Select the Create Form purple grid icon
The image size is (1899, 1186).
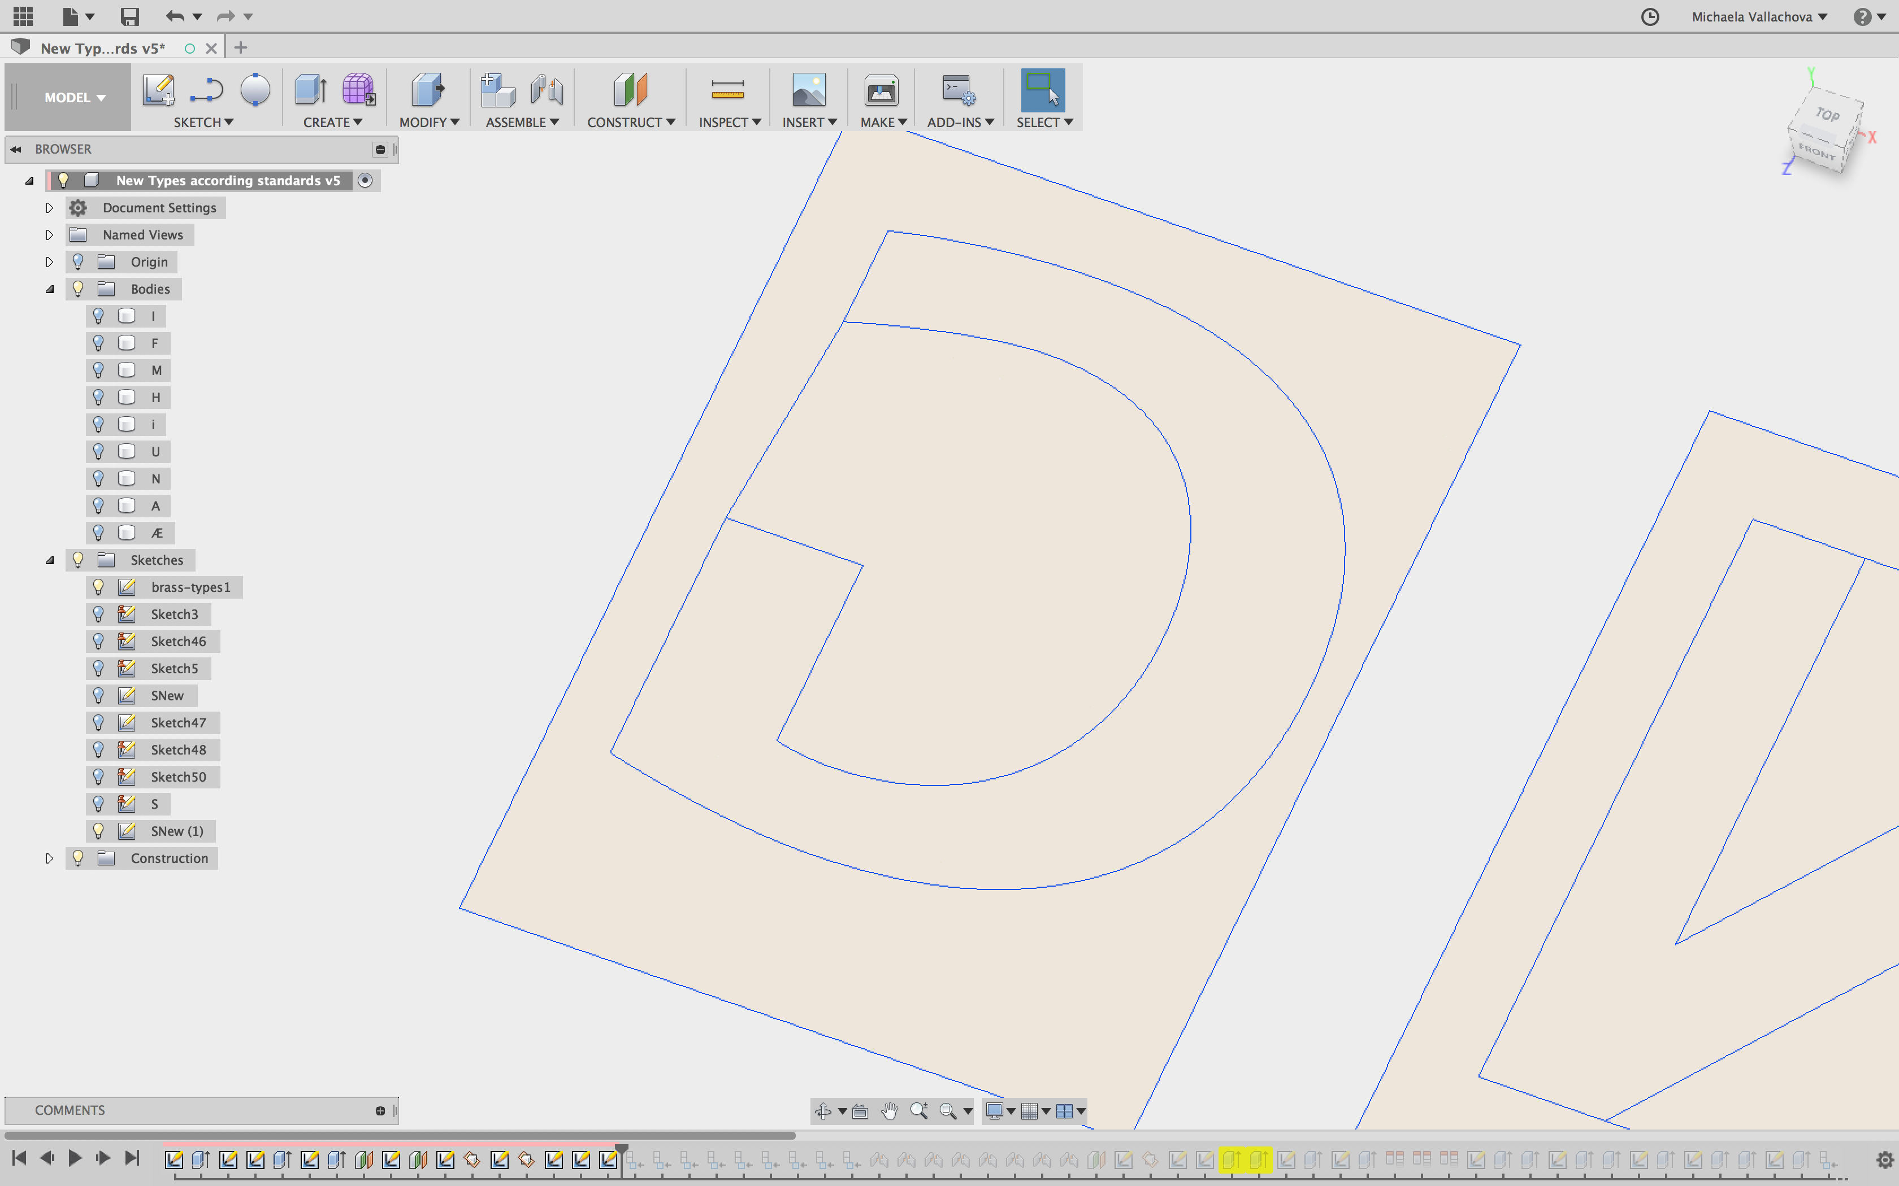tap(359, 90)
